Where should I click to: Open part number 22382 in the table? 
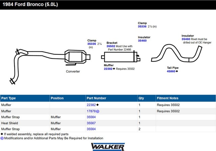pyautogui.click(x=91, y=105)
